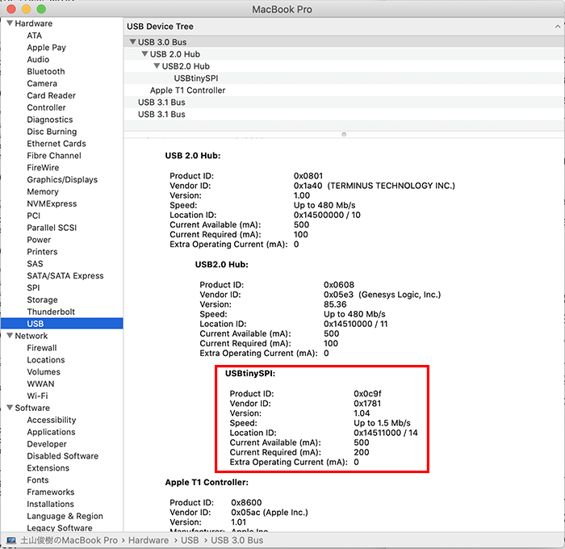Open Power hardware info

[39, 240]
